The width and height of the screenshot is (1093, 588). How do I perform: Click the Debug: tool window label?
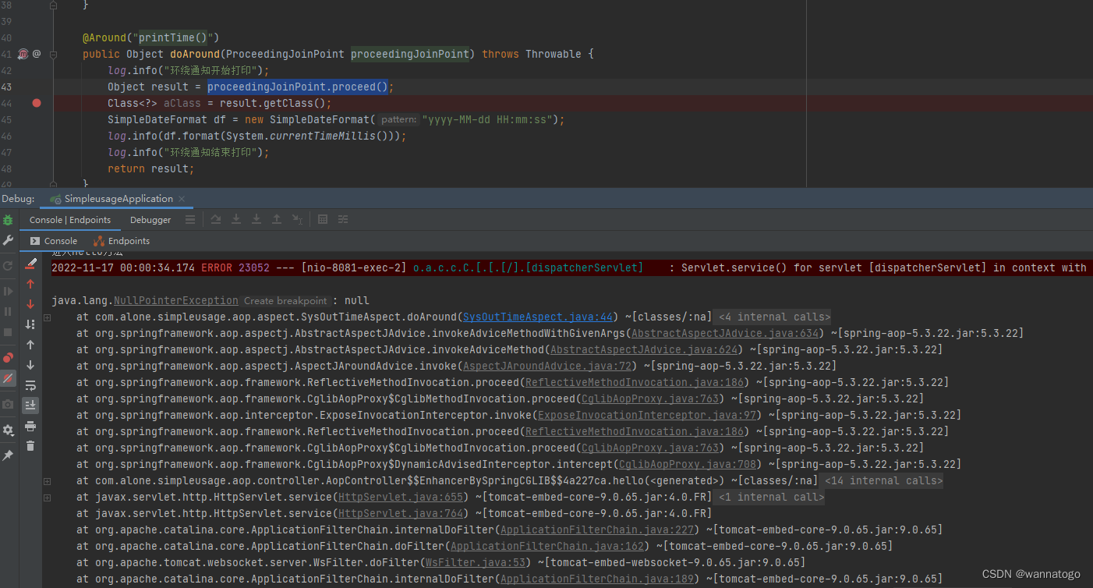[x=18, y=199]
